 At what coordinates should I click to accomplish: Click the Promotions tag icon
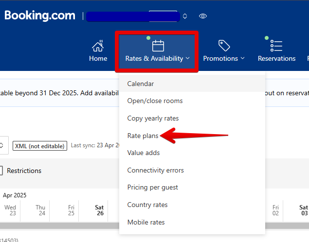[224, 46]
